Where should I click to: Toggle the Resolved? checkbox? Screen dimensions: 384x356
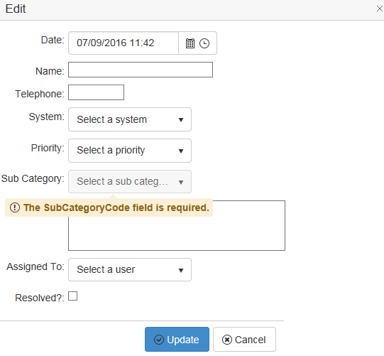coord(72,296)
